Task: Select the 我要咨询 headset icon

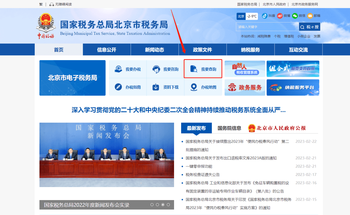Action: (x=166, y=69)
